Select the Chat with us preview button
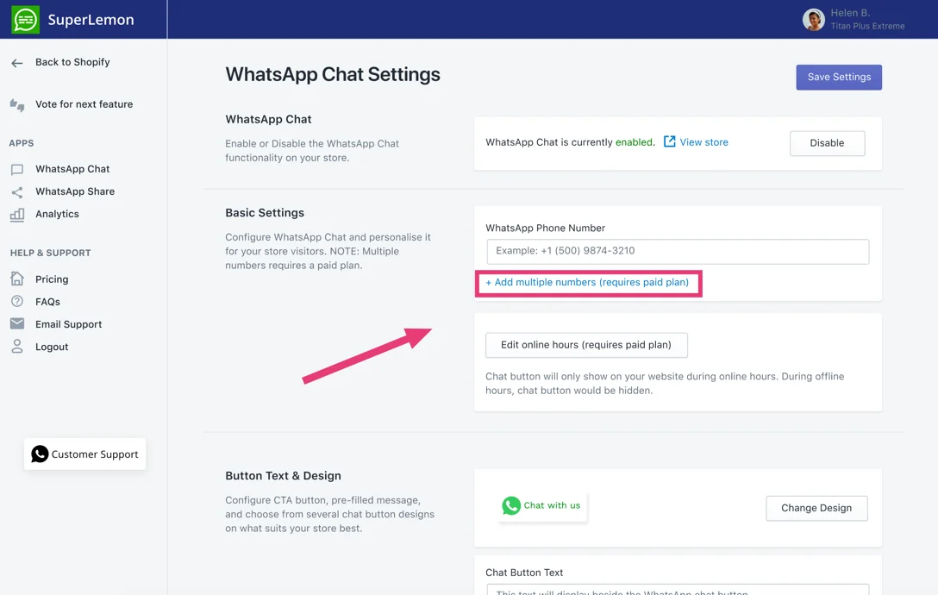The image size is (938, 595). click(x=542, y=506)
